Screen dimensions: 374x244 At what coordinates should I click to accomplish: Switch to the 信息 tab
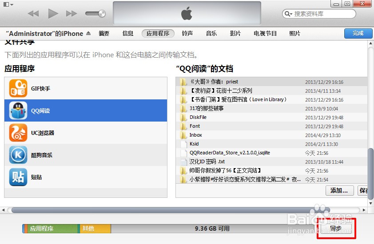point(128,33)
